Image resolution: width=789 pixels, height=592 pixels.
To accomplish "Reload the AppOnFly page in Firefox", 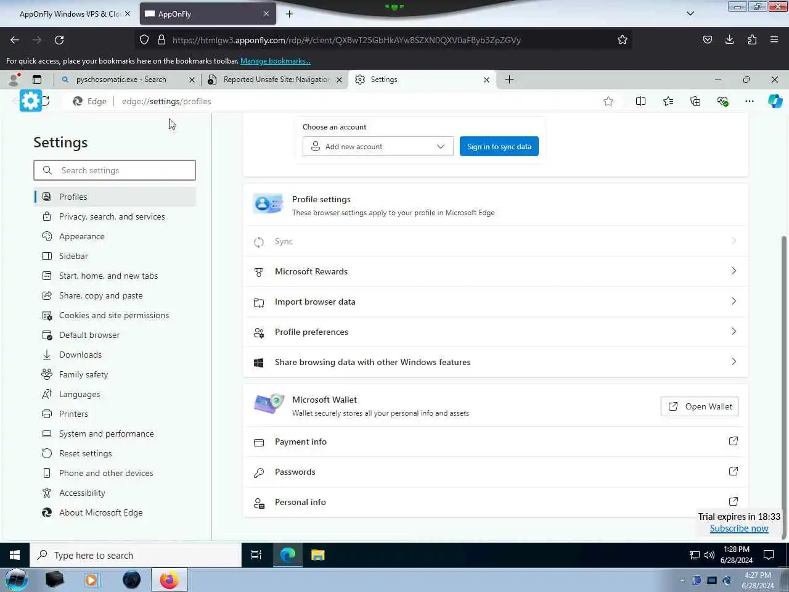I will tap(59, 39).
